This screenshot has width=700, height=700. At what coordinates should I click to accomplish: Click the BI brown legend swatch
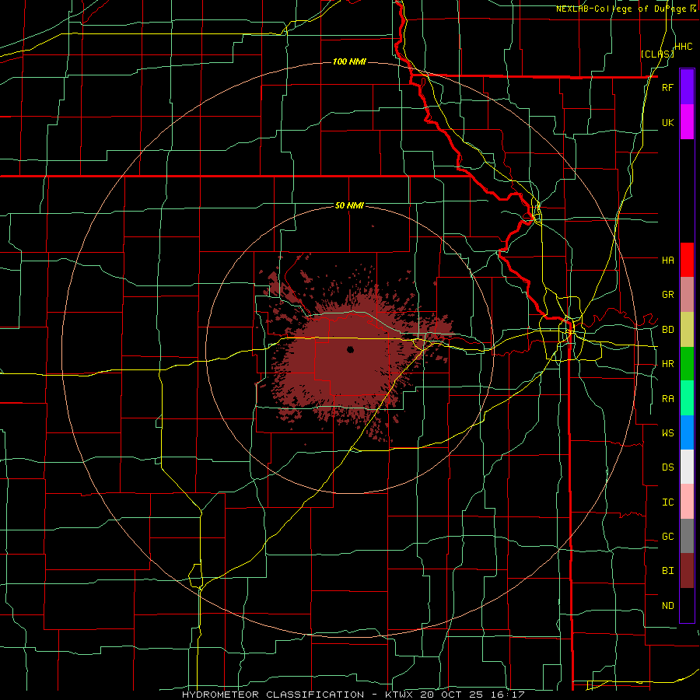(687, 571)
